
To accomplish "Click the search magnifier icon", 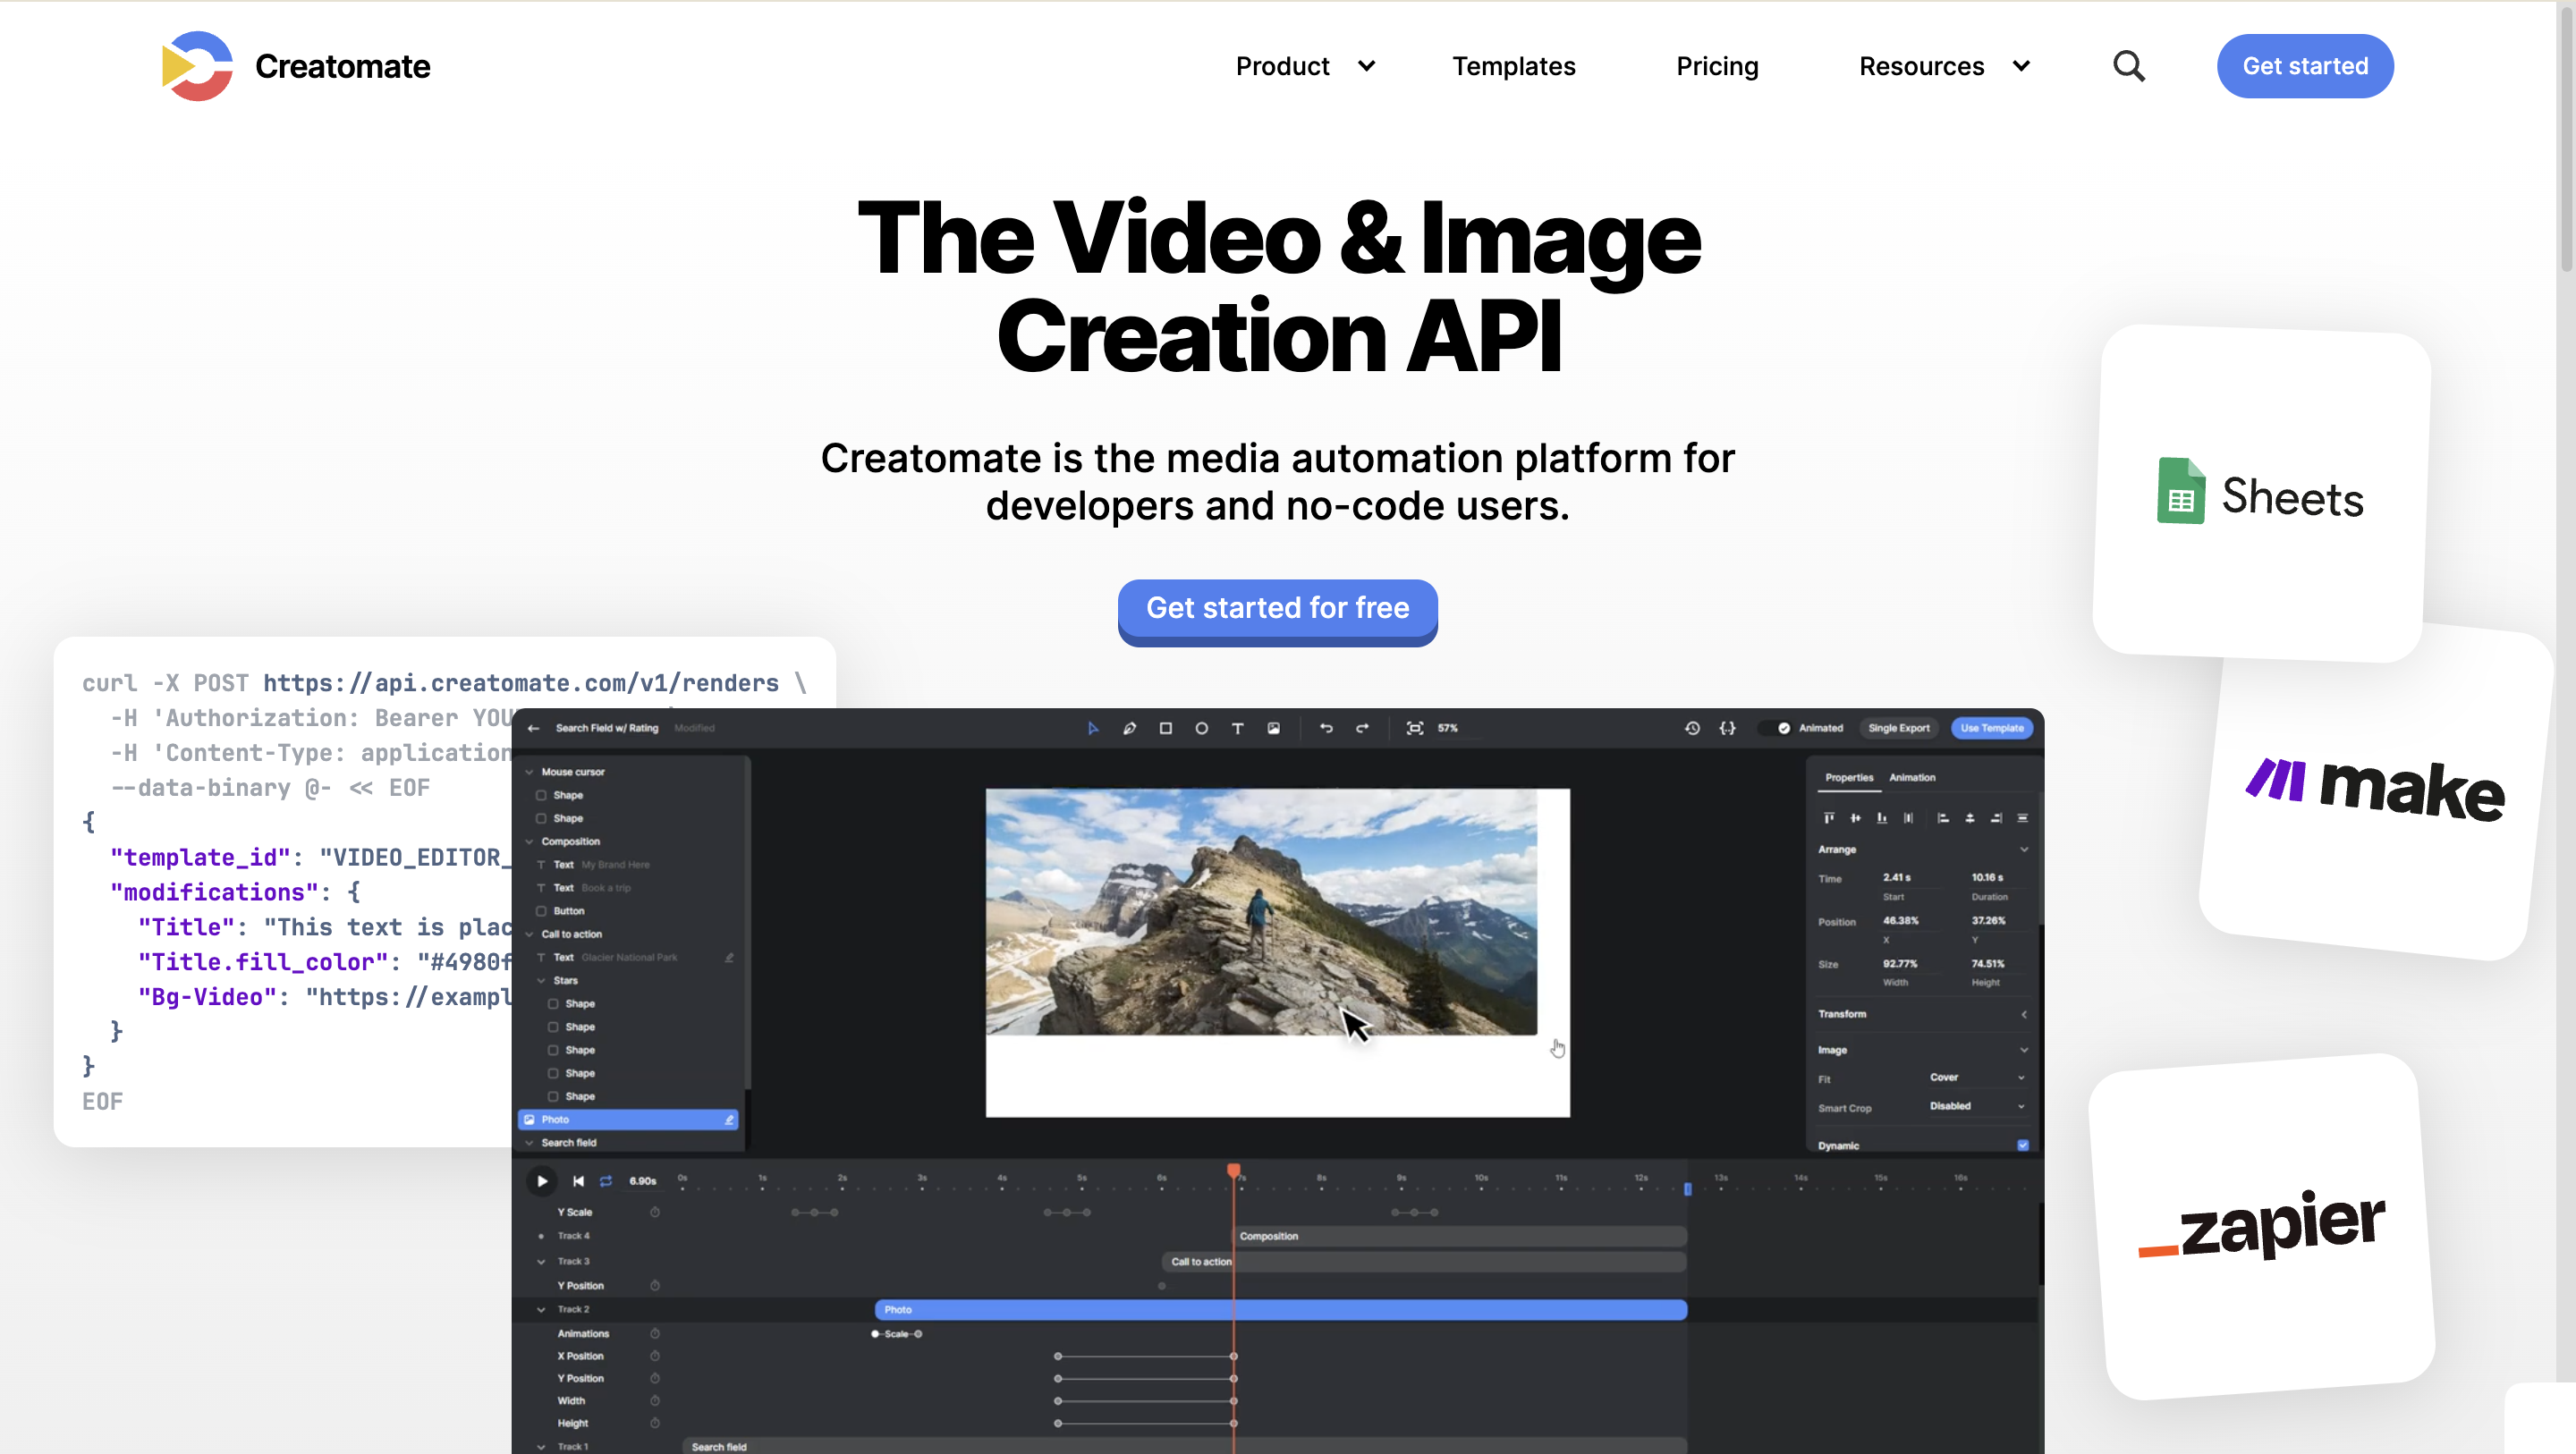I will point(2128,66).
